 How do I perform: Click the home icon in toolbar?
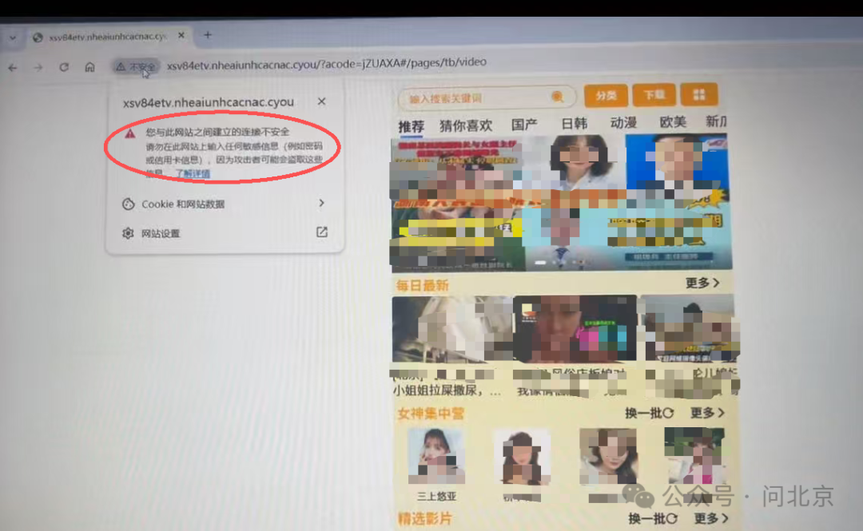[x=90, y=67]
